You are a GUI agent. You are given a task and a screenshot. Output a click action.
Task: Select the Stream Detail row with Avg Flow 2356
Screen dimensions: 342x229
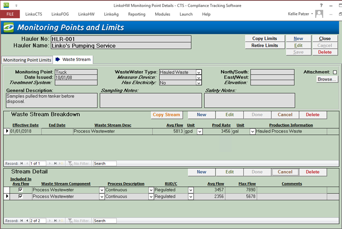pos(7,196)
